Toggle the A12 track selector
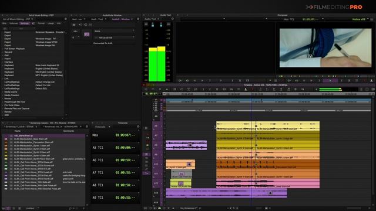The height and width of the screenshot is (211, 376). point(156,183)
